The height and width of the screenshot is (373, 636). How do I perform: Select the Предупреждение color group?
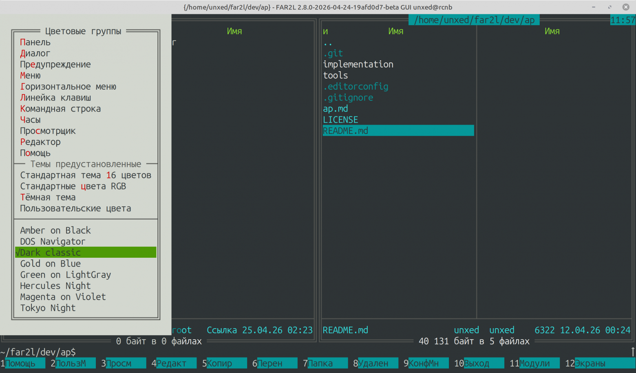(x=55, y=64)
